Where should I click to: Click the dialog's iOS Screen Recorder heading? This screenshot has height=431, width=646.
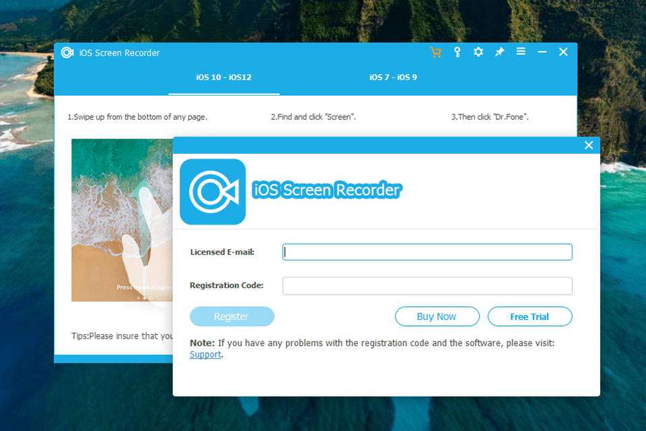coord(326,191)
